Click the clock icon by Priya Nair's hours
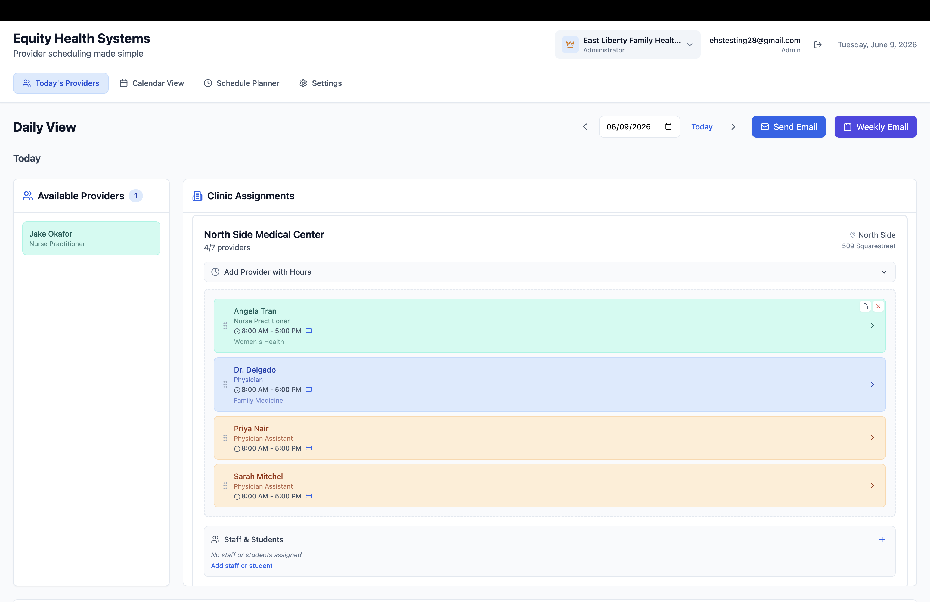Viewport: 930px width, 602px height. (x=237, y=449)
